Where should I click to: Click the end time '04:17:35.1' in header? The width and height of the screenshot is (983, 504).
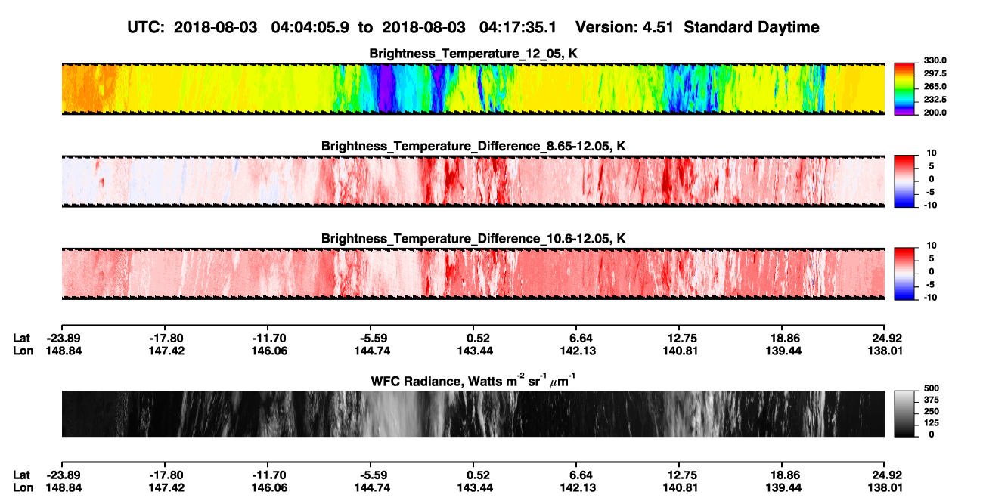(x=518, y=27)
